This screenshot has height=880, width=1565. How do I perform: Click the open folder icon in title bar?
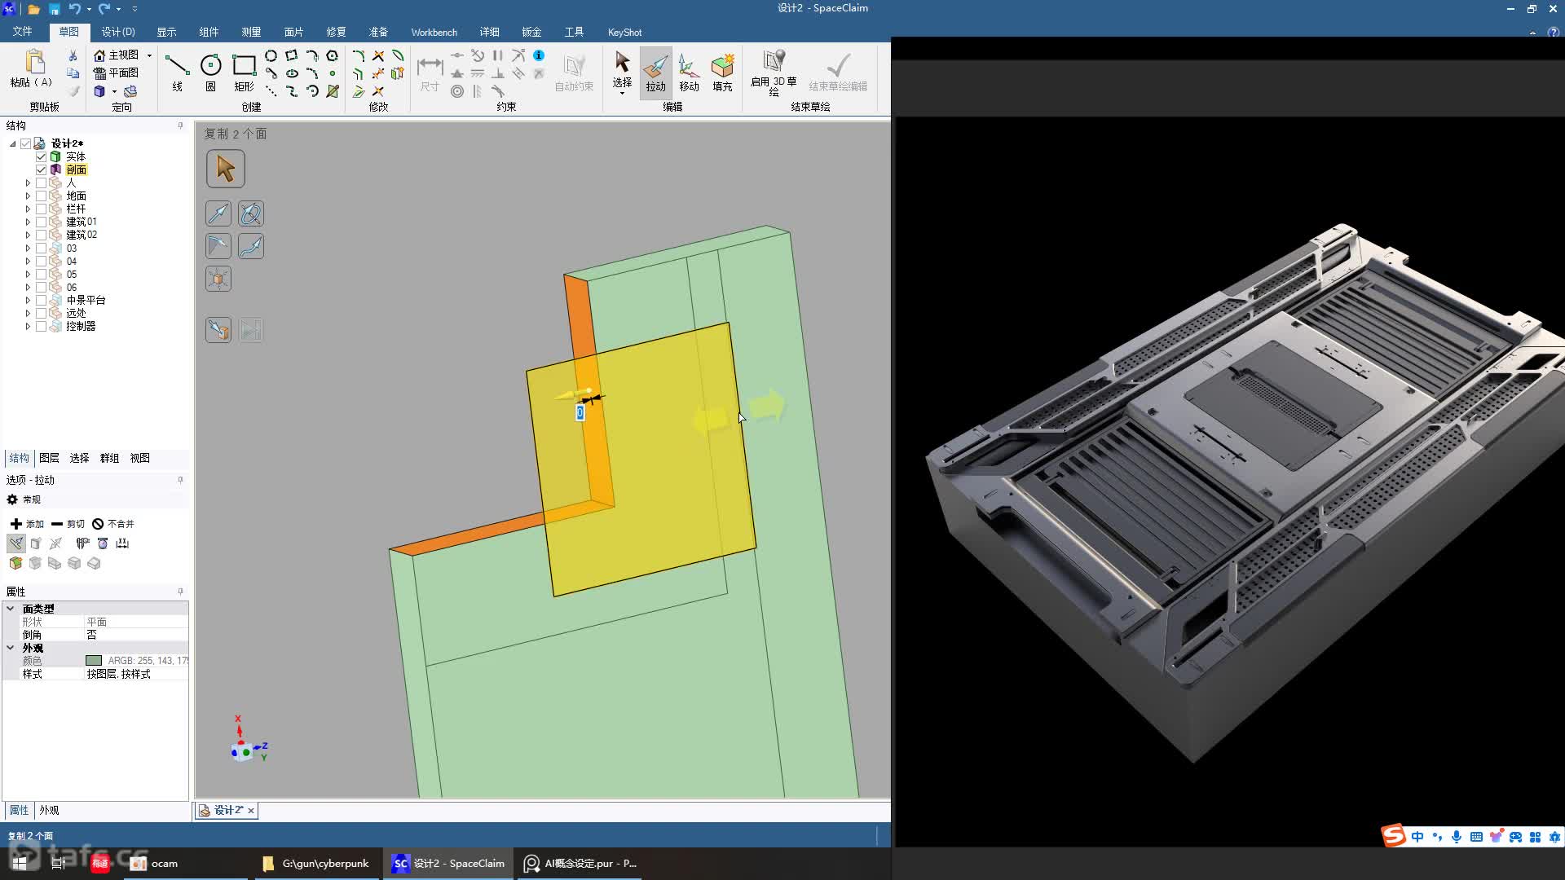33,9
